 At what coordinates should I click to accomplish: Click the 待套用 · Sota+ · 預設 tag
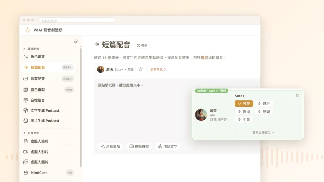coord(211,91)
